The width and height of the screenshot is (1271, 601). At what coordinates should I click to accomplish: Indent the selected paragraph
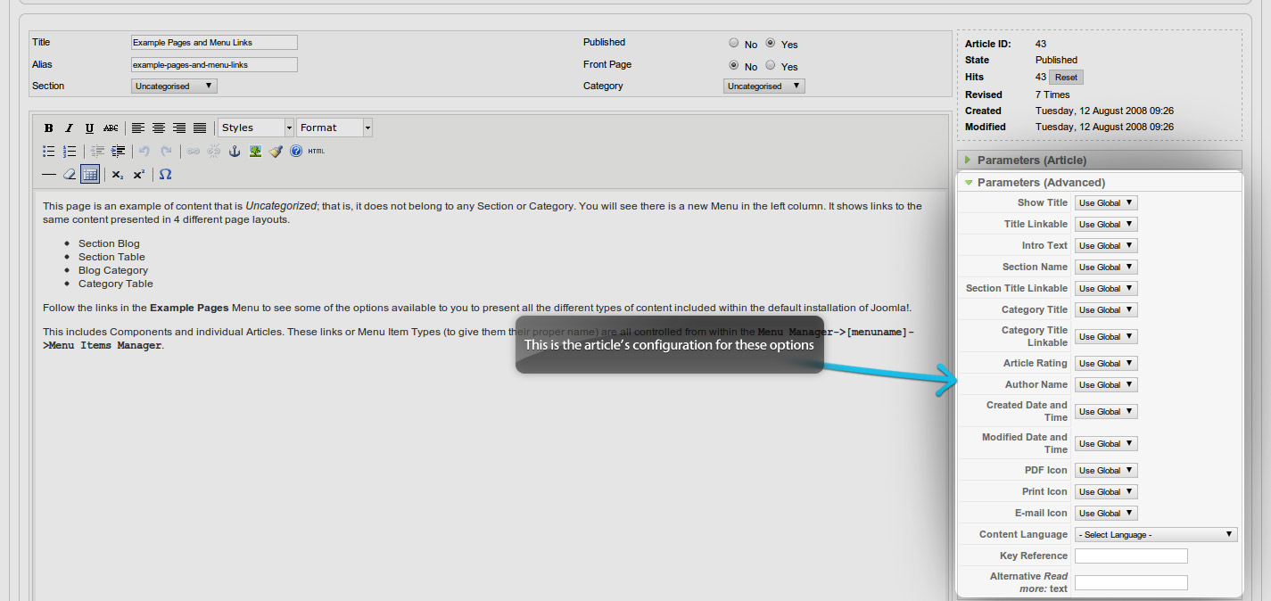[x=118, y=152]
